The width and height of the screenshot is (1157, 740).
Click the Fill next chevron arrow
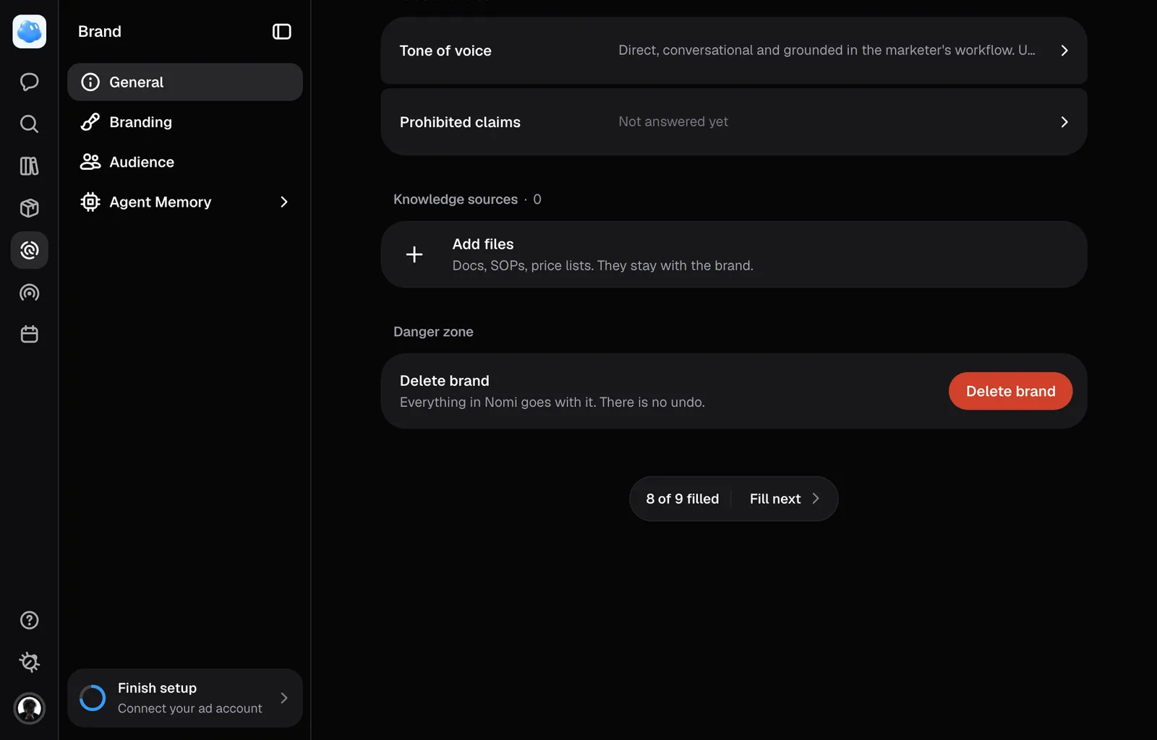816,499
